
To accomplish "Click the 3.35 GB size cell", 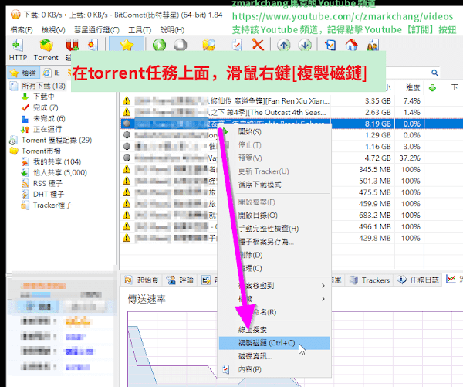I will point(378,101).
